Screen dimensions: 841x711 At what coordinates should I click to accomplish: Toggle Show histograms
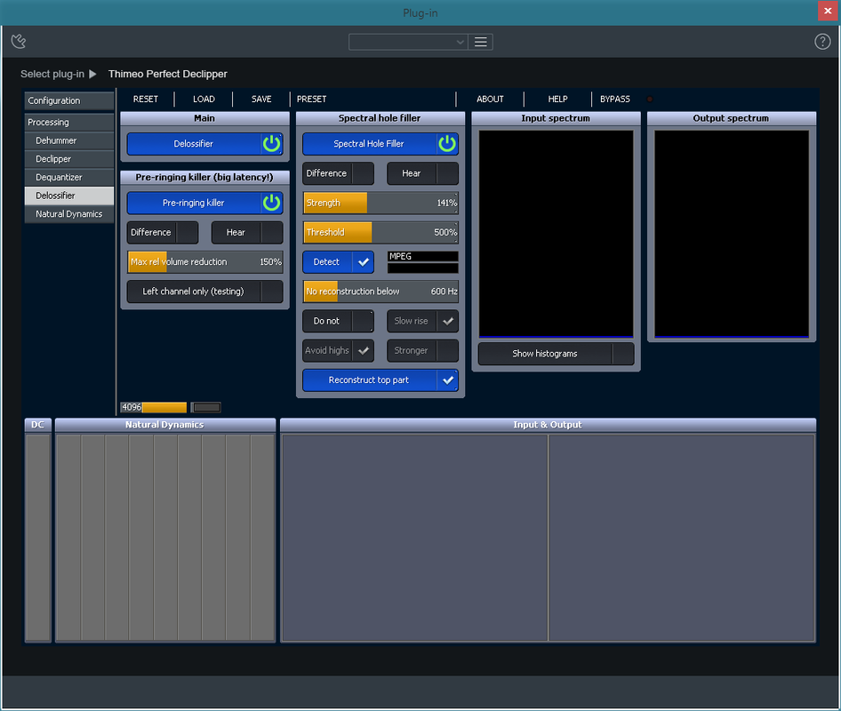pos(556,354)
